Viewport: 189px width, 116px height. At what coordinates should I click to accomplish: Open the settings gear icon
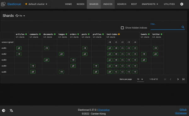182,4
